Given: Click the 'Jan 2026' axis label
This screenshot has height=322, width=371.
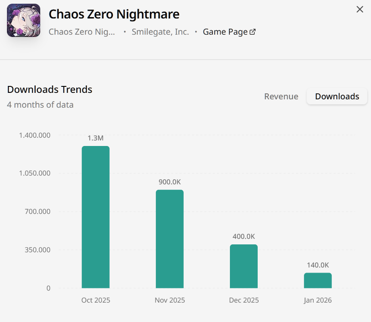Looking at the screenshot, I should [318, 300].
